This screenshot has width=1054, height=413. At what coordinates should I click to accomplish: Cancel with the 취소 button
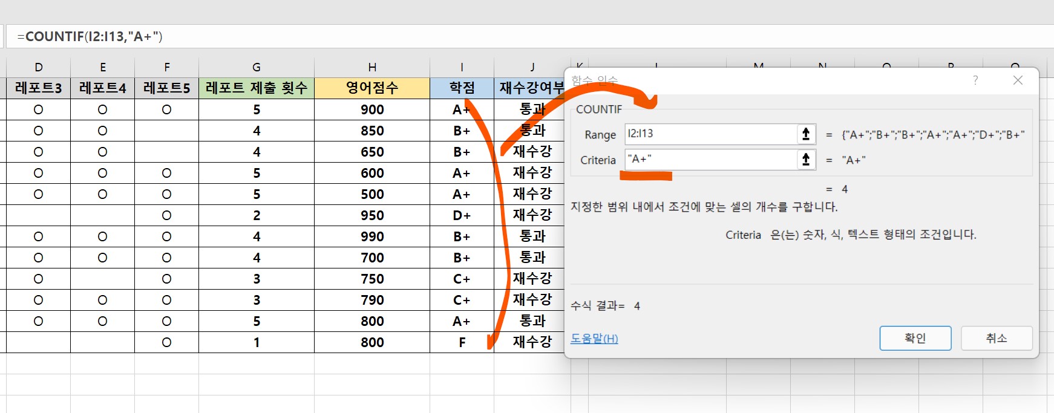pyautogui.click(x=997, y=338)
